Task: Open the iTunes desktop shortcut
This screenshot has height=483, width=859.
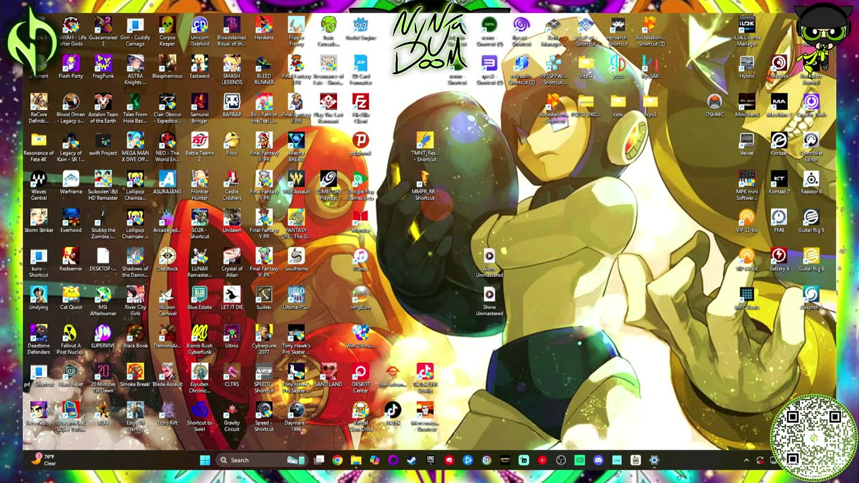Action: pos(360,260)
